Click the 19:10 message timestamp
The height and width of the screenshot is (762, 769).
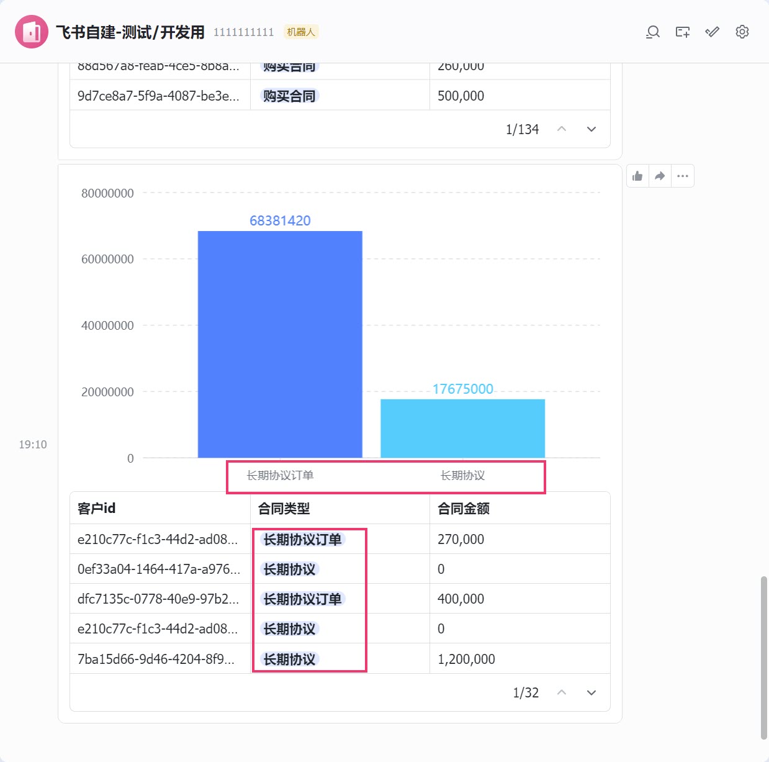[33, 445]
